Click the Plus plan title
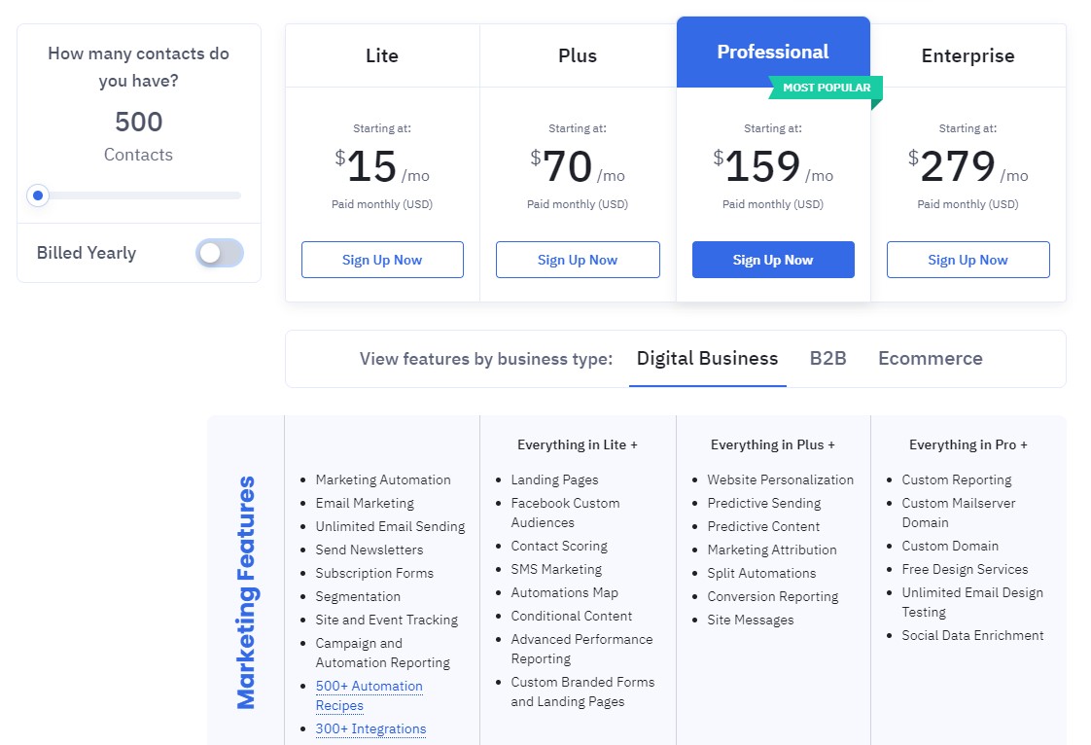This screenshot has height=745, width=1091. tap(578, 55)
